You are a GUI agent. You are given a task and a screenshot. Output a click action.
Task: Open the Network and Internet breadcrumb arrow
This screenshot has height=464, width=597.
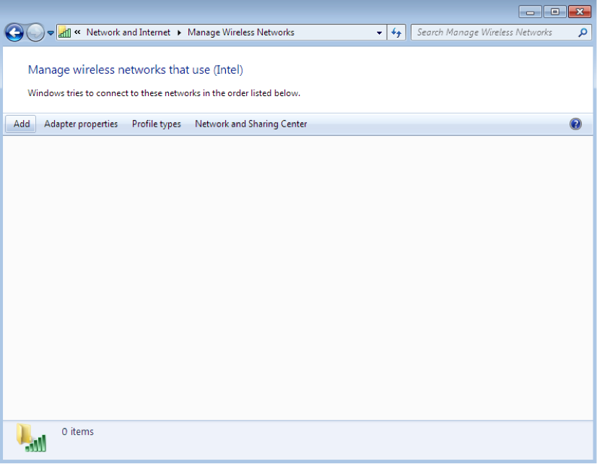(x=178, y=32)
